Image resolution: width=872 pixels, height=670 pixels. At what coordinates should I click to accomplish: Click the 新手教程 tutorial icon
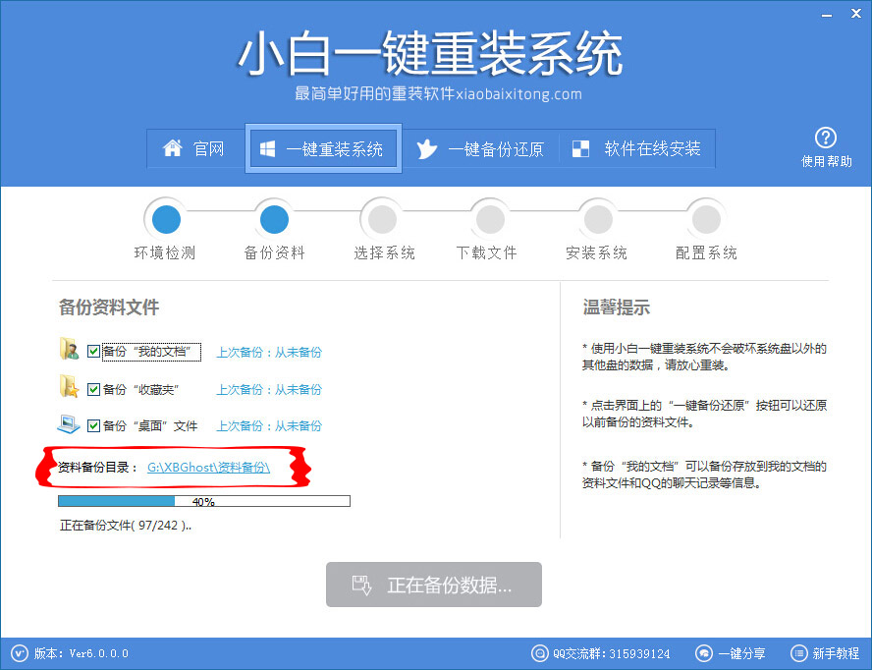coord(798,653)
